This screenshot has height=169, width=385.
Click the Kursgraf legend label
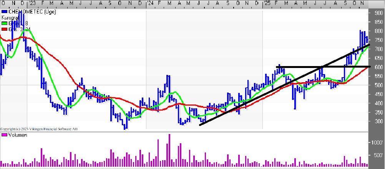[10, 18]
